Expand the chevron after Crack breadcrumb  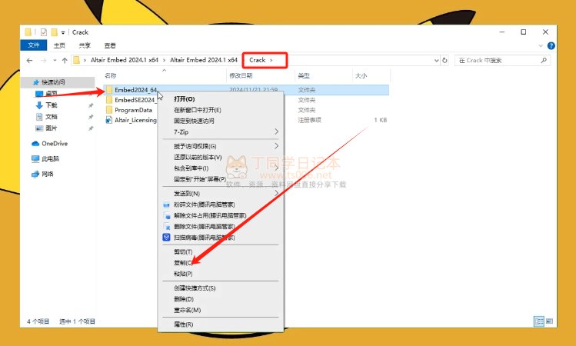[x=271, y=60]
